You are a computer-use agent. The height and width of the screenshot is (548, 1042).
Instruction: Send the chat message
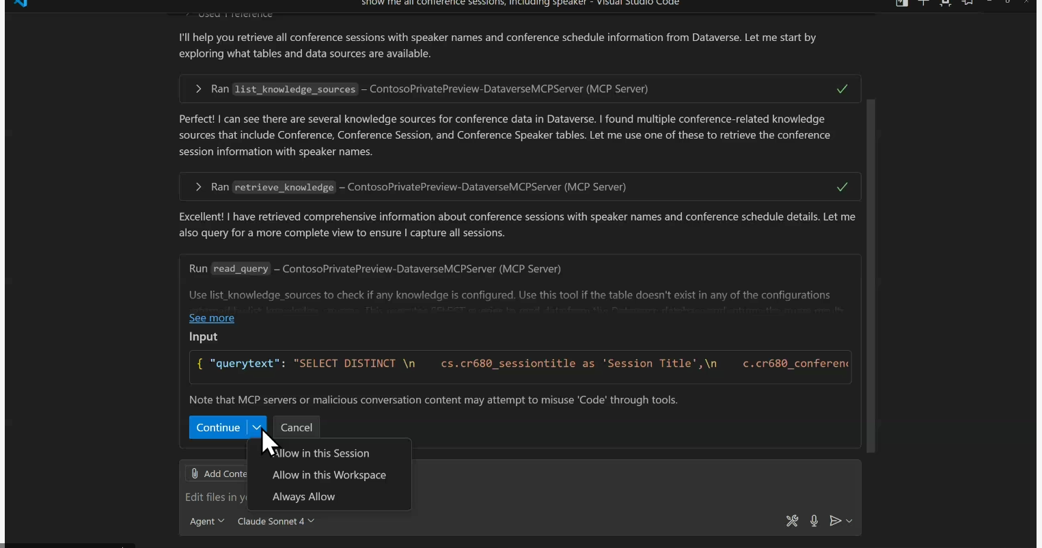pos(835,521)
